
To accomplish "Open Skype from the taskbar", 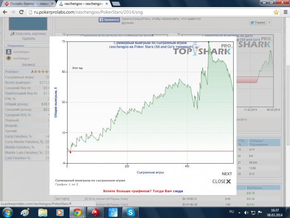I will coord(130,213).
